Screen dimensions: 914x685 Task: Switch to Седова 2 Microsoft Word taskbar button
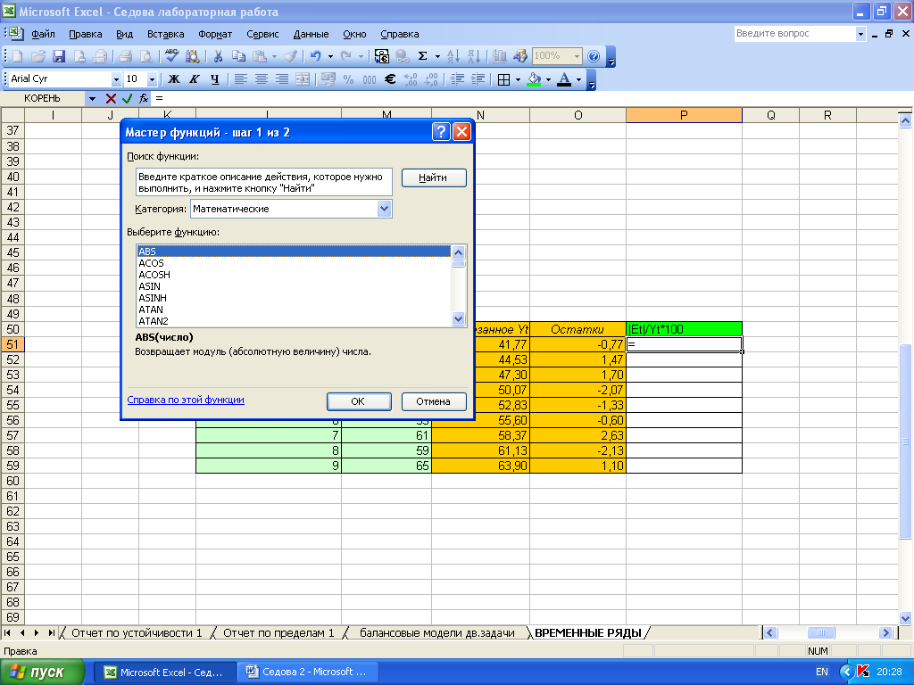coord(308,672)
